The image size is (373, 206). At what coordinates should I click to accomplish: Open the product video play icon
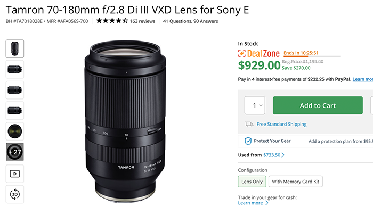pos(15,174)
